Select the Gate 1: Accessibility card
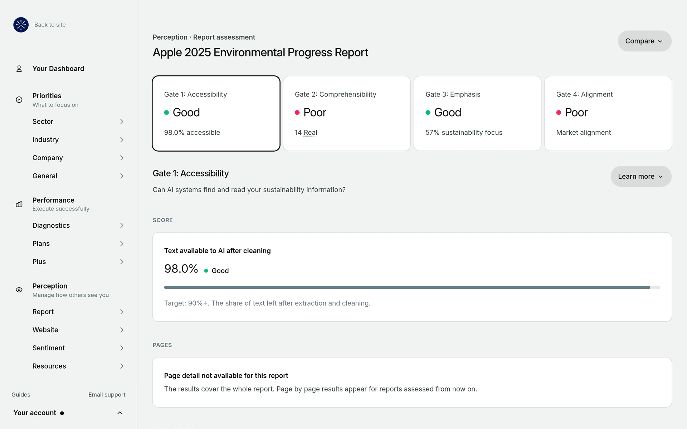687x429 pixels. pyautogui.click(x=216, y=113)
